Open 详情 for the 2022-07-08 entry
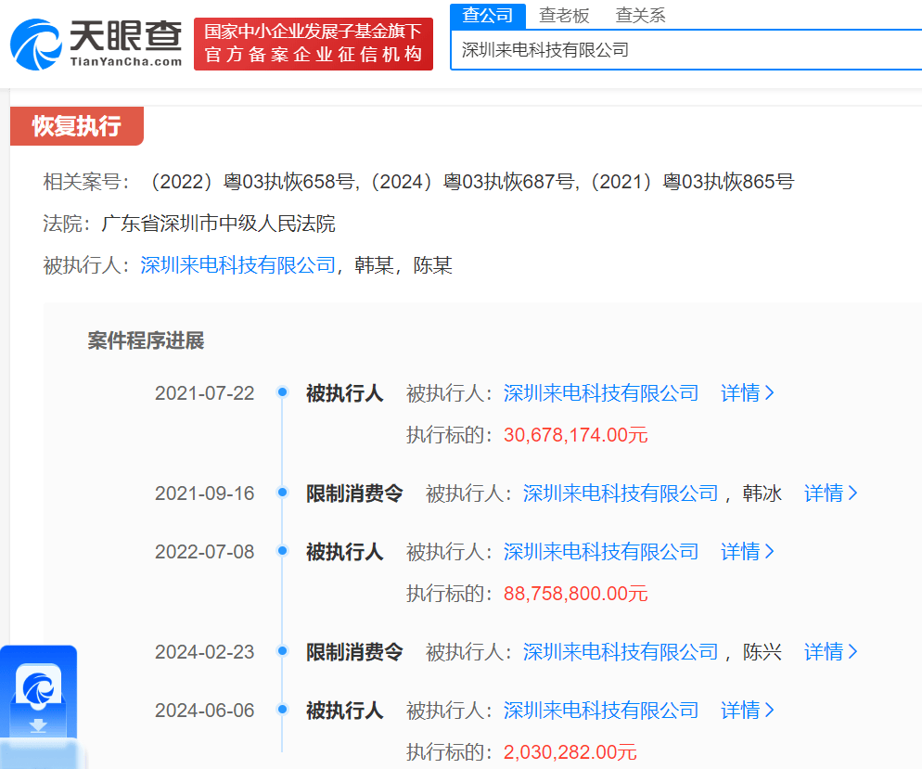922x769 pixels. point(747,552)
